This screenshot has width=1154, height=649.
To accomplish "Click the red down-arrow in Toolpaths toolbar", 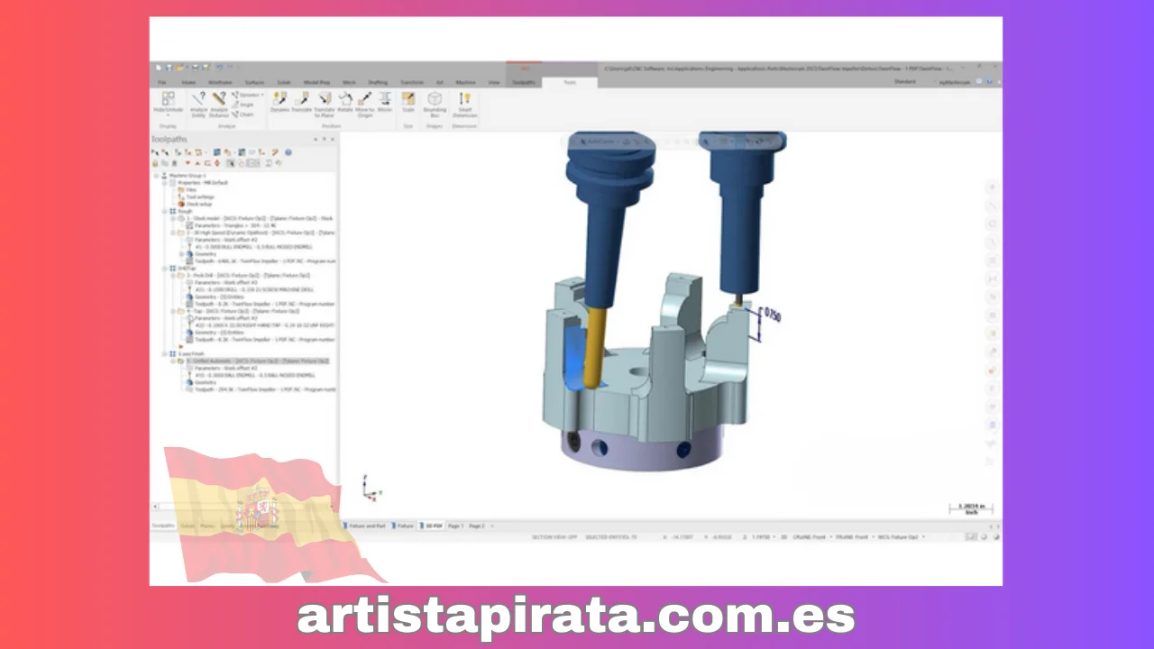I will 188,163.
